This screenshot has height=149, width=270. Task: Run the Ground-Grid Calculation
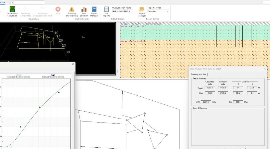(12, 11)
